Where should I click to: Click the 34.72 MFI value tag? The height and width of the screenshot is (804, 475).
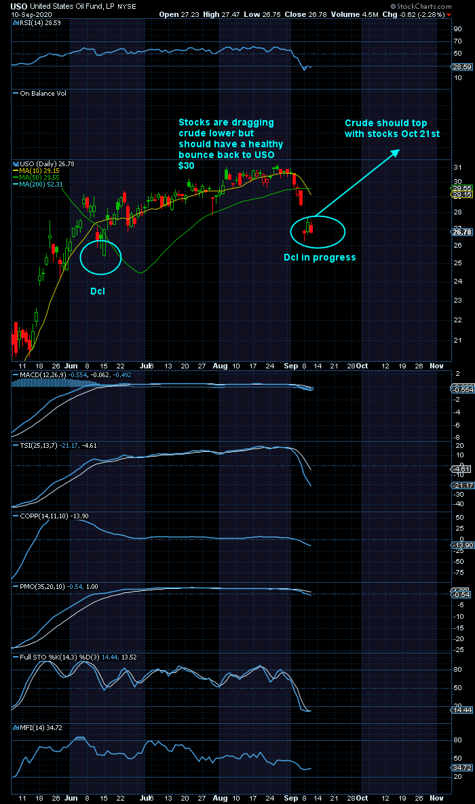463,769
